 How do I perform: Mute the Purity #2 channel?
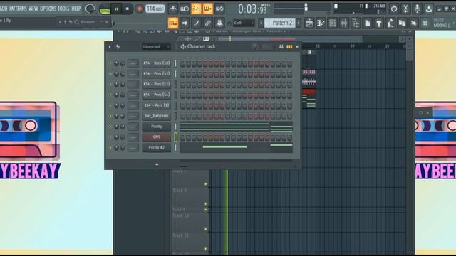[x=110, y=147]
